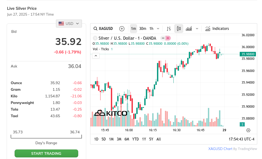Switch date range to YTD
Viewport: 262px width, 159px height.
(136, 139)
